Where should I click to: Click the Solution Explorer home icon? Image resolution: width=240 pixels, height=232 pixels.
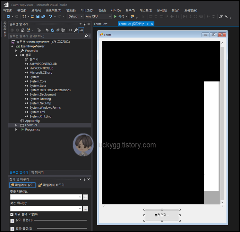pyautogui.click(x=23, y=30)
